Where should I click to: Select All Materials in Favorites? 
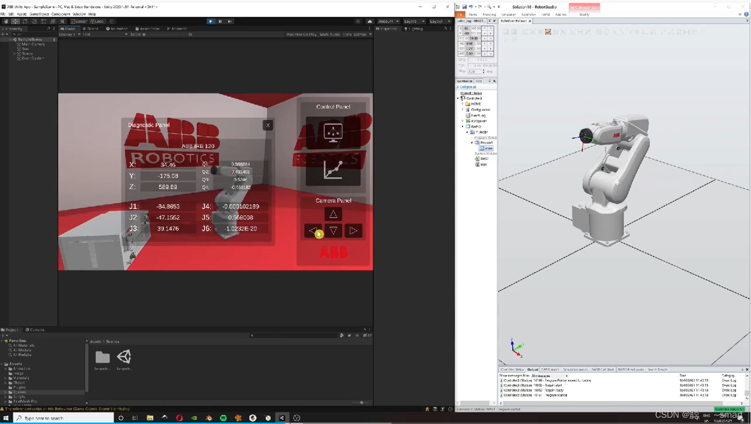click(23, 346)
